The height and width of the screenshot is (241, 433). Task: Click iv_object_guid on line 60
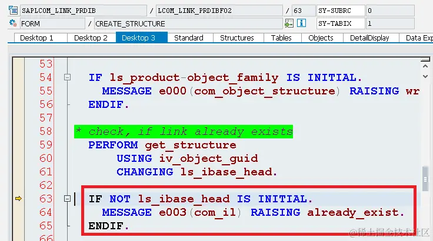208,159
